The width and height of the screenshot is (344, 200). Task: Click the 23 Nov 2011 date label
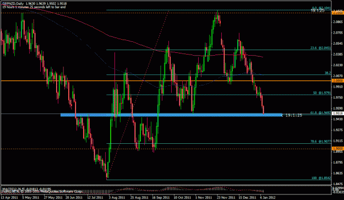pos(226,197)
